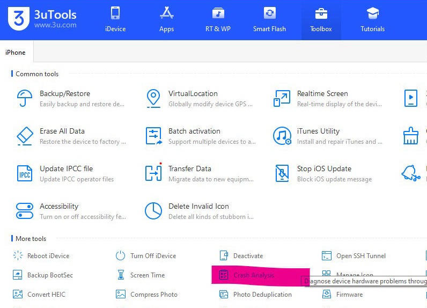
Task: Click the Reboot iDevice spinner icon
Action: pyautogui.click(x=18, y=255)
